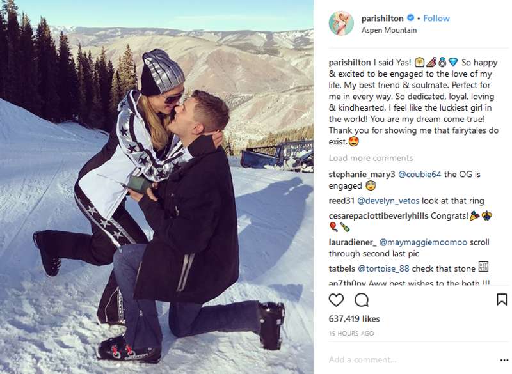
Task: Visit cesarepaciottibeverlyhills commenter profile
Action: pos(378,216)
